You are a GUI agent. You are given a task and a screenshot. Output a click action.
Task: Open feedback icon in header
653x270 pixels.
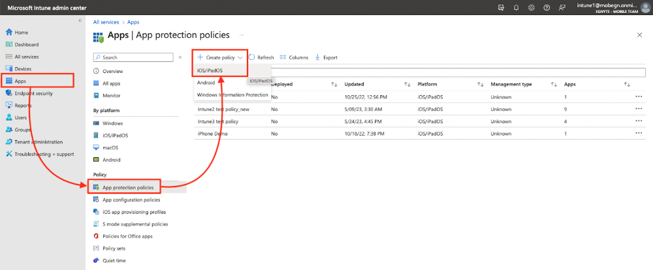[x=562, y=7]
